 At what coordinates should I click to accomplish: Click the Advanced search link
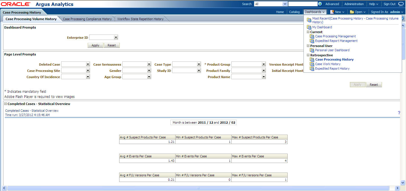point(332,4)
